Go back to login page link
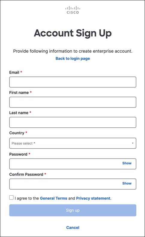Screen dimensions: 145x237 click(x=73, y=59)
